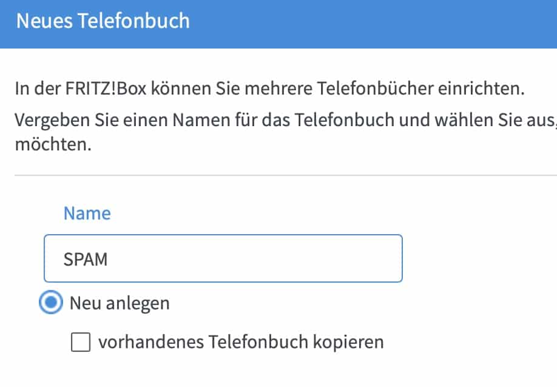Click the "Neu anlegen" option label

pyautogui.click(x=120, y=303)
